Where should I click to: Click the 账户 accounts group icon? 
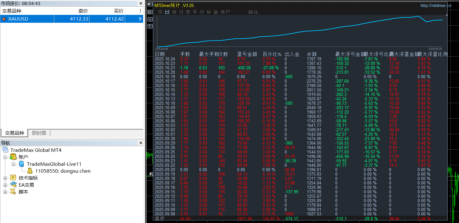[x=13, y=157]
